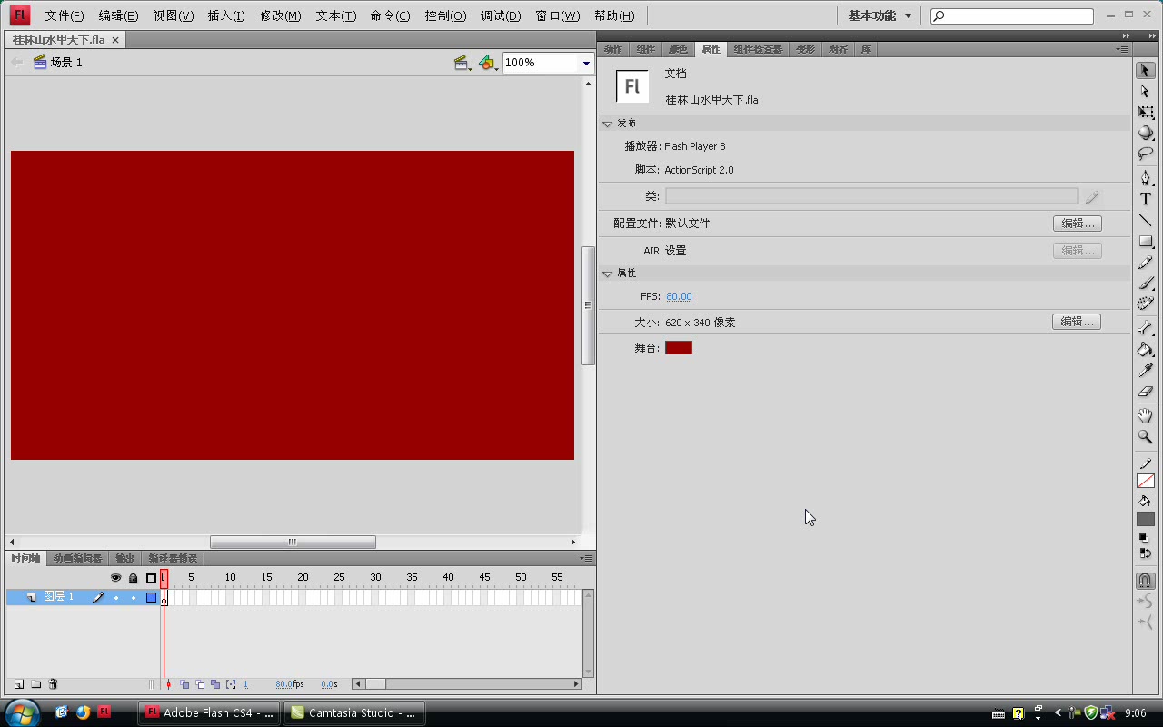Collapse the 发布 section

coord(608,124)
